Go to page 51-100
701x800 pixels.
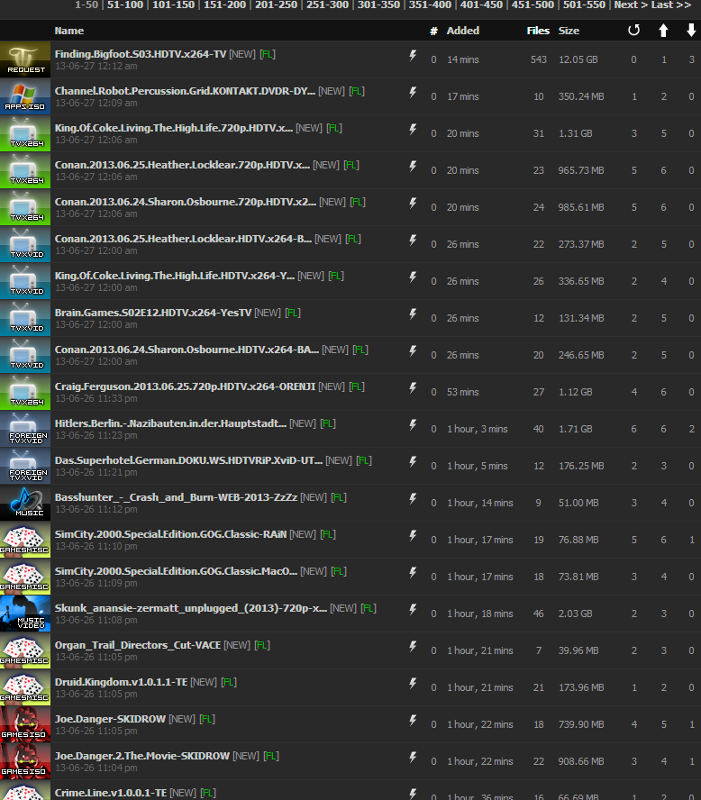point(125,5)
